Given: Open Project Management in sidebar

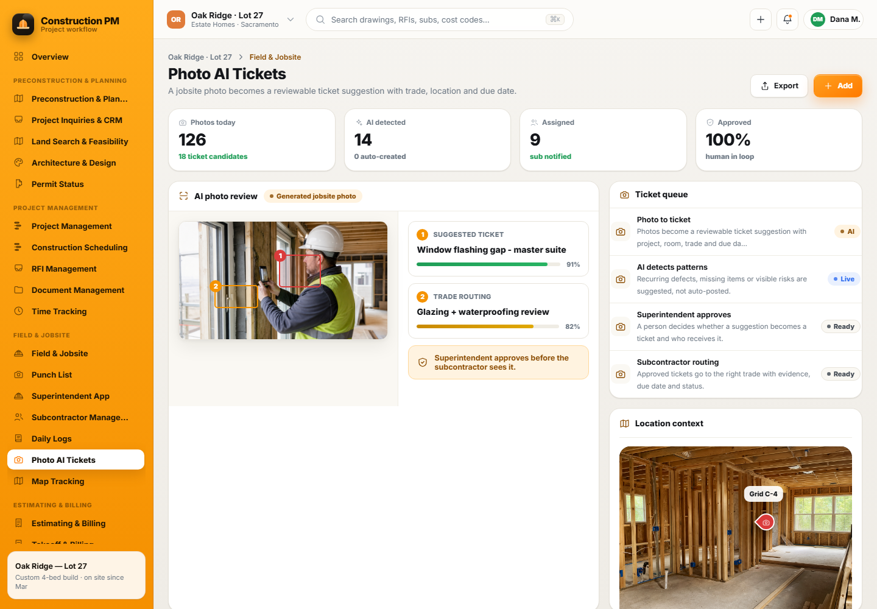Looking at the screenshot, I should (x=76, y=226).
